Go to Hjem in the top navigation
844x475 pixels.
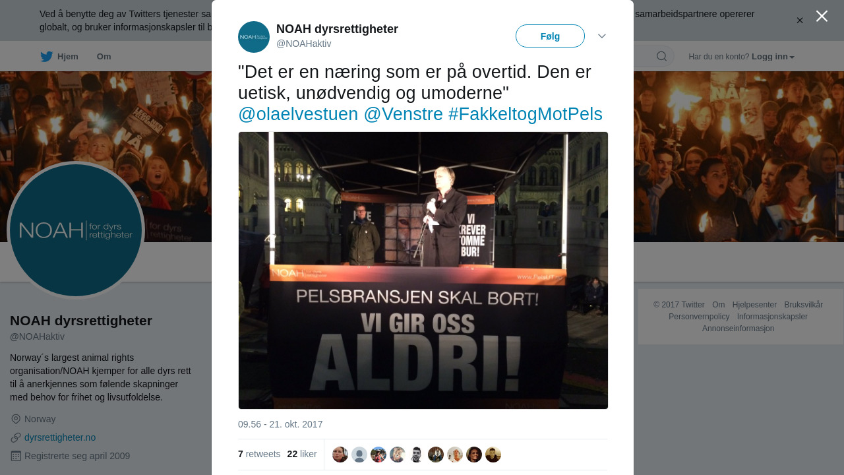pyautogui.click(x=68, y=57)
